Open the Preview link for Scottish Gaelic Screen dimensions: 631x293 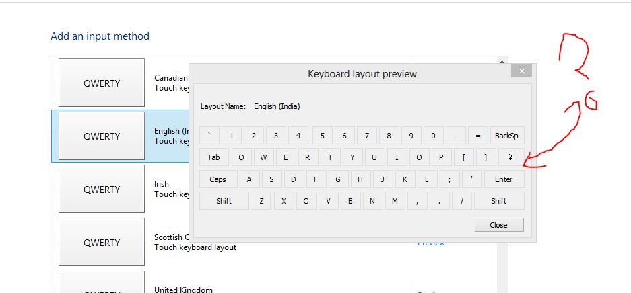point(431,243)
